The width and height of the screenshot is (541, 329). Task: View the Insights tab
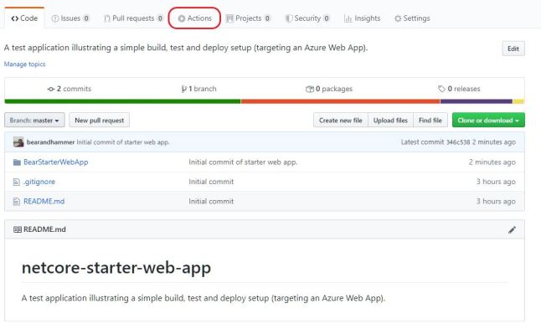(x=363, y=18)
